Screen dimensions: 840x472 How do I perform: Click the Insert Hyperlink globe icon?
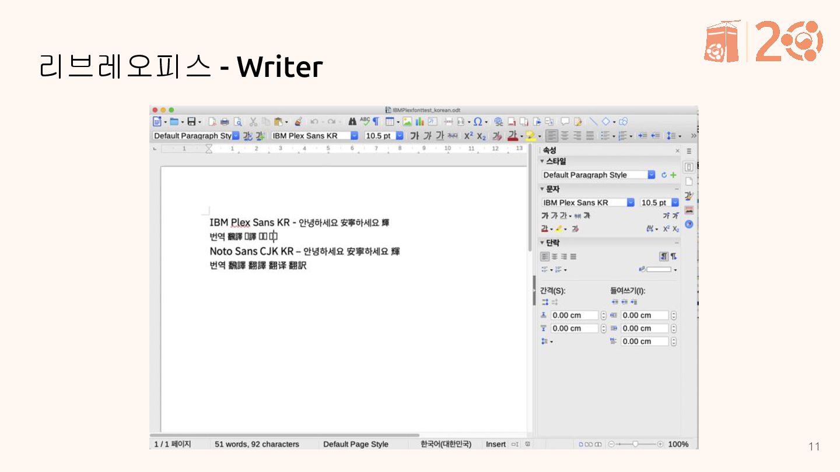498,122
